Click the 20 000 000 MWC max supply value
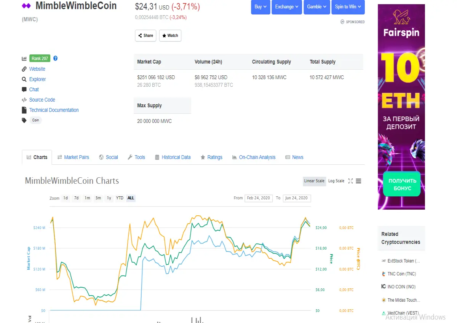 click(155, 121)
